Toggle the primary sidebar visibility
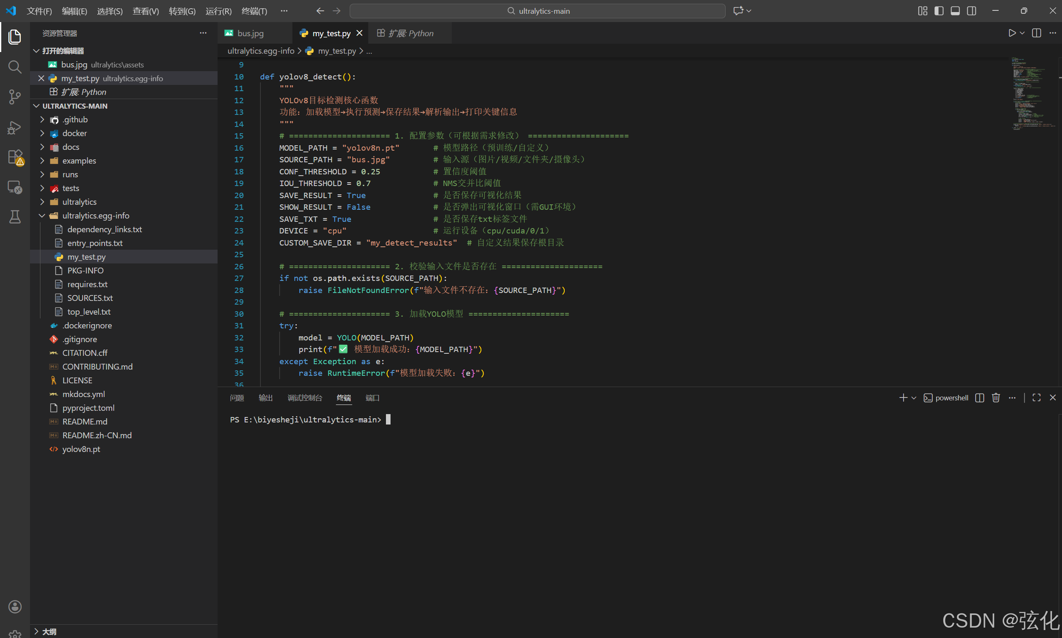 coord(939,11)
